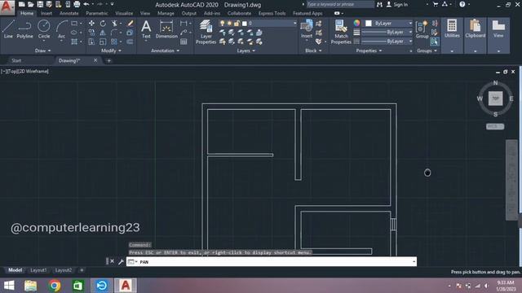Click the Hatch tool icon
522x293 pixels.
[x=74, y=42]
